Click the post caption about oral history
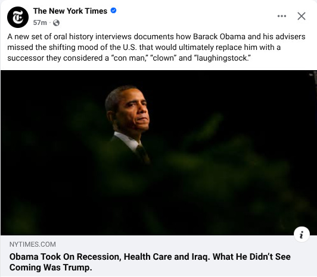The width and height of the screenshot is (317, 277). (156, 47)
